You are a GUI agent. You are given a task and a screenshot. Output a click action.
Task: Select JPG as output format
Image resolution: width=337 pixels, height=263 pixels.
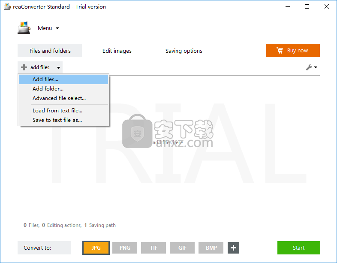[96, 248]
